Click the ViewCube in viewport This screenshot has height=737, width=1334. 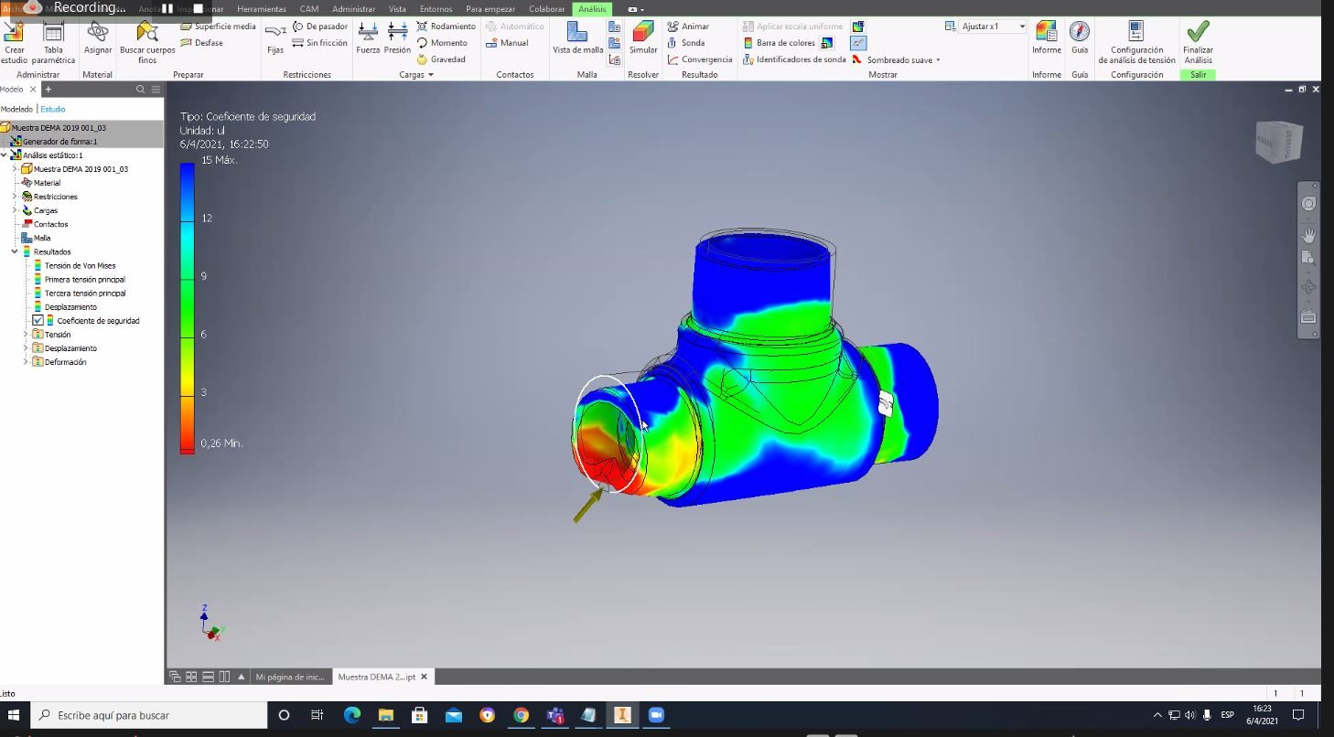click(x=1278, y=142)
